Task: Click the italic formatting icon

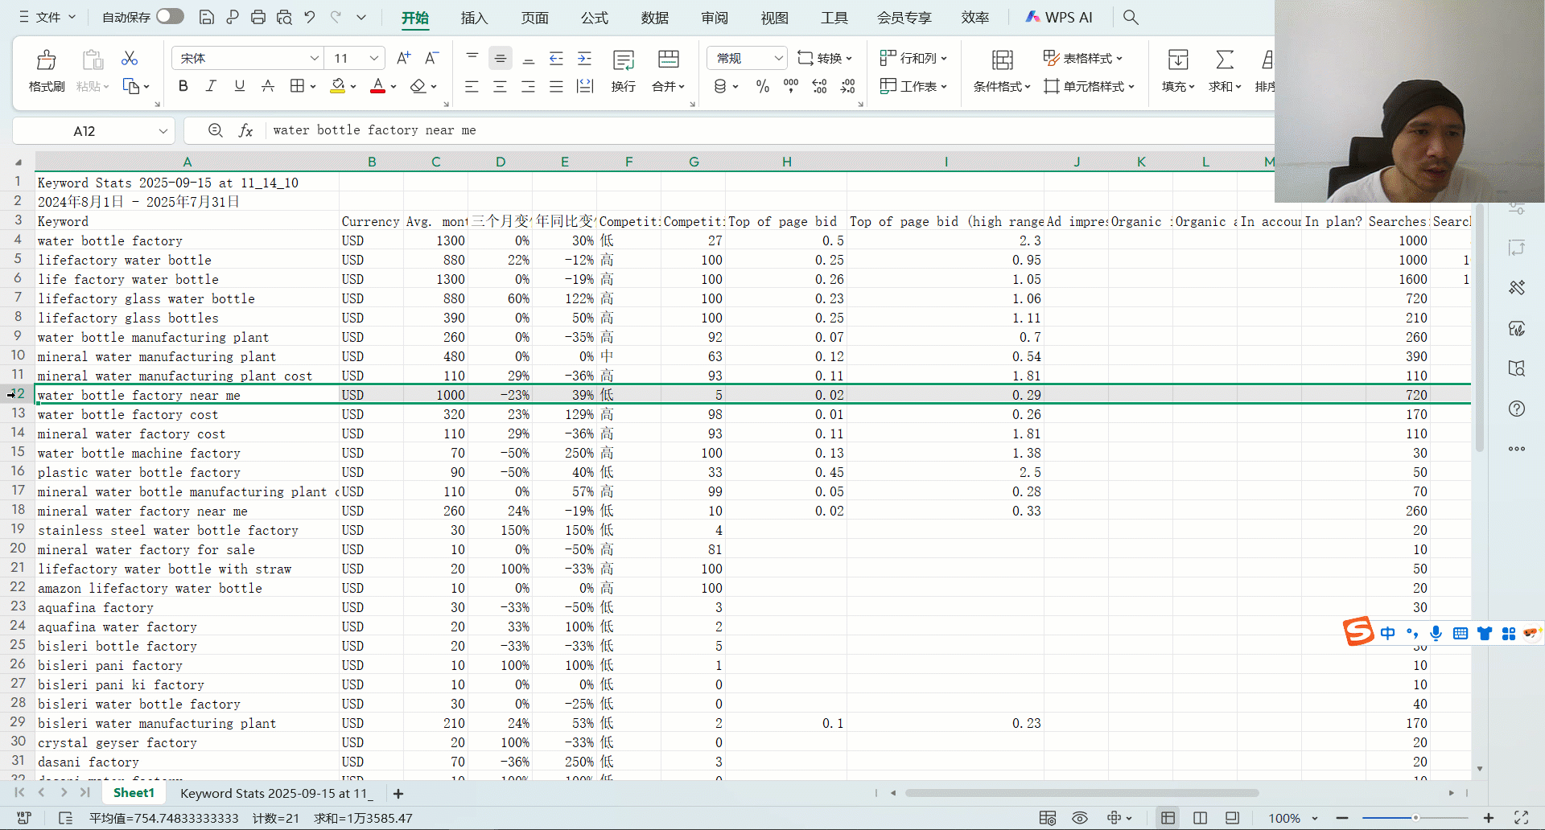Action: [211, 86]
